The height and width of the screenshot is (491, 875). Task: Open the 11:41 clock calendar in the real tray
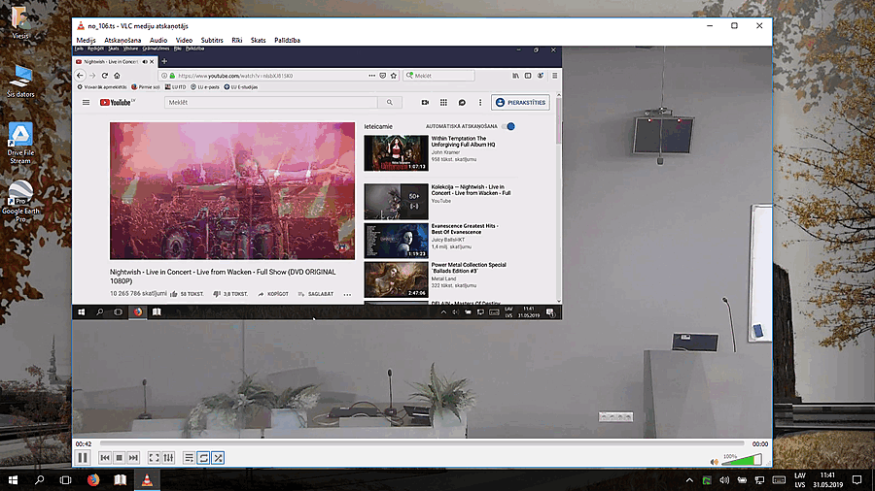[827, 480]
